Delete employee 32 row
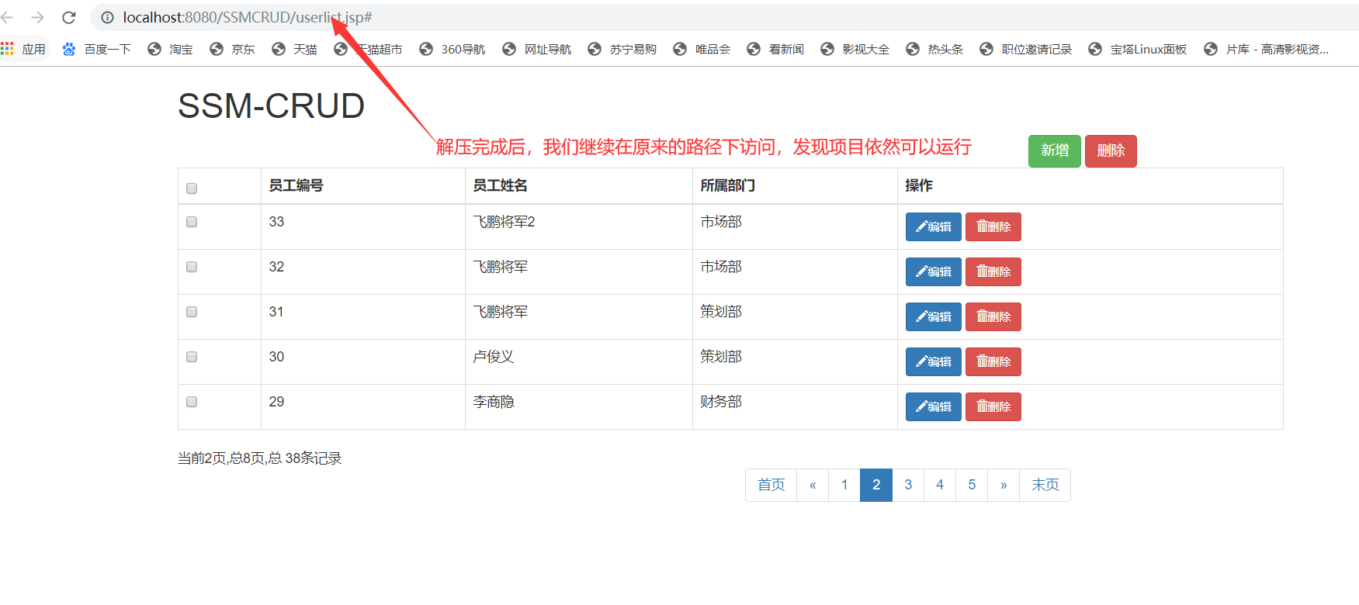This screenshot has width=1359, height=605. (993, 272)
